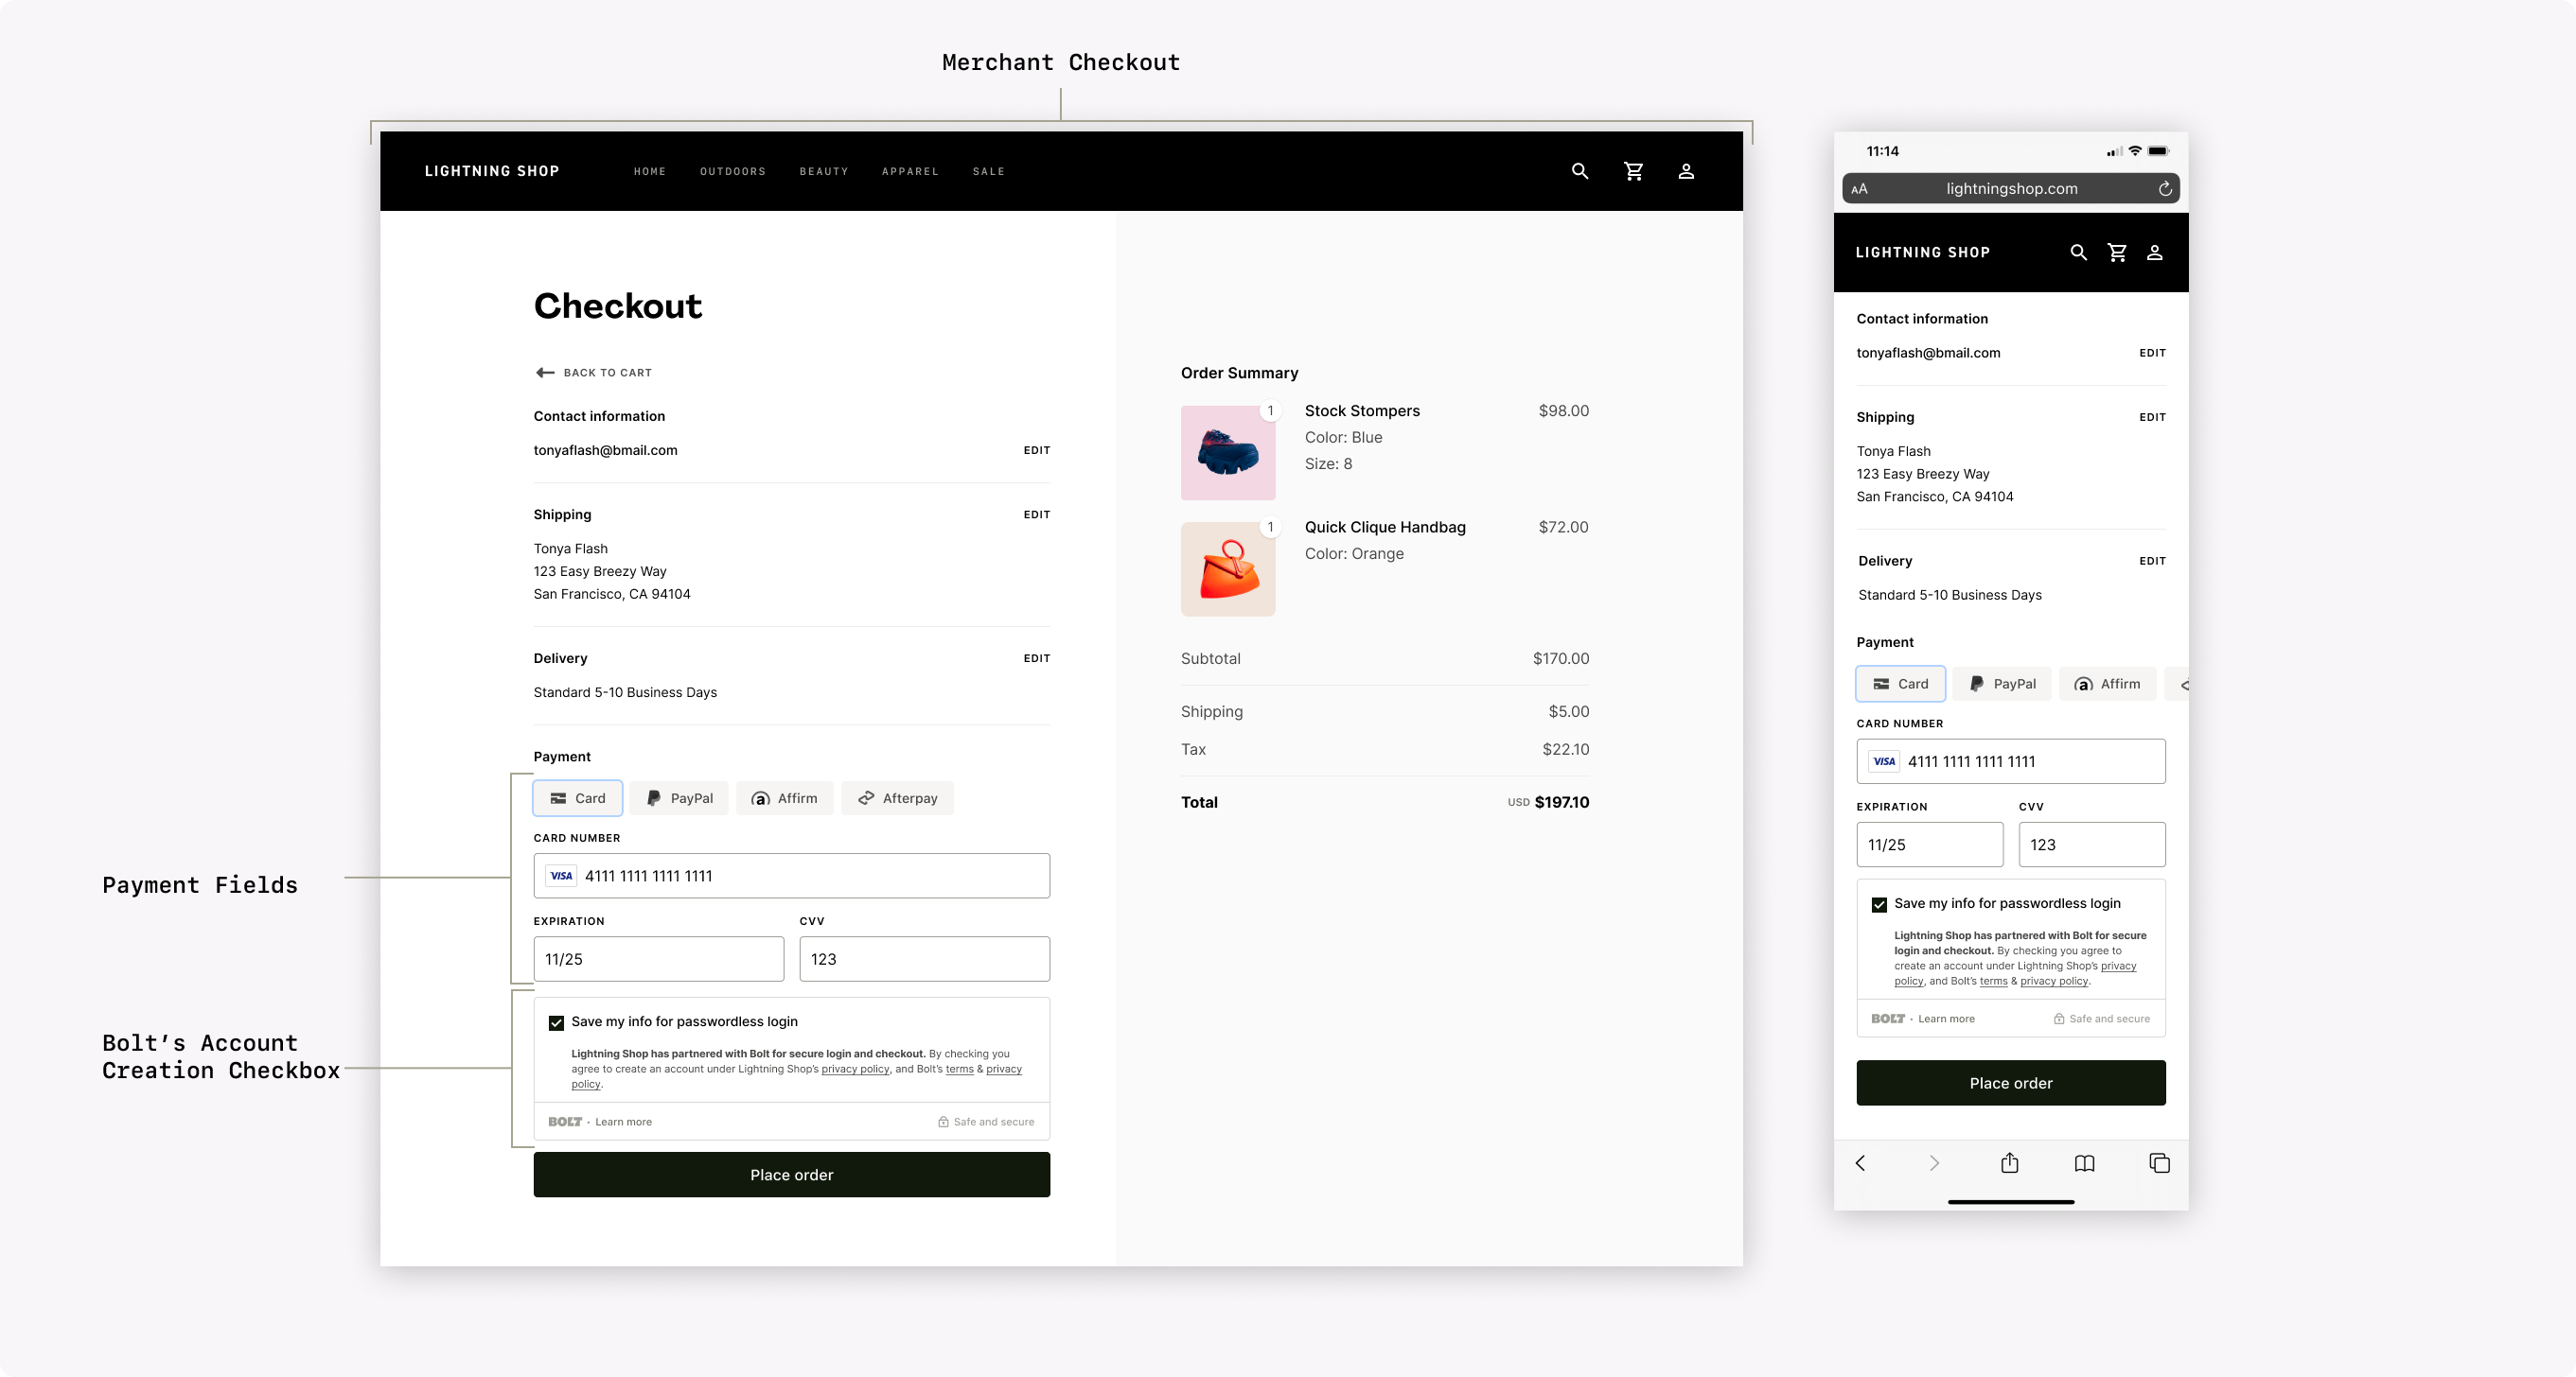Image resolution: width=2576 pixels, height=1377 pixels.
Task: Open the Outdoors nav menu item
Action: point(733,172)
